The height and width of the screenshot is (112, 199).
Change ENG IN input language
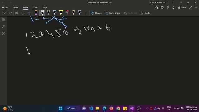point(169,109)
